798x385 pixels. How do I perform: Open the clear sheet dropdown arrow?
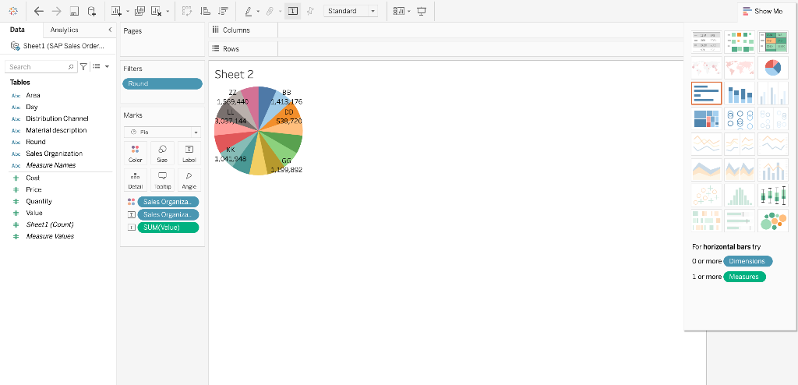168,11
